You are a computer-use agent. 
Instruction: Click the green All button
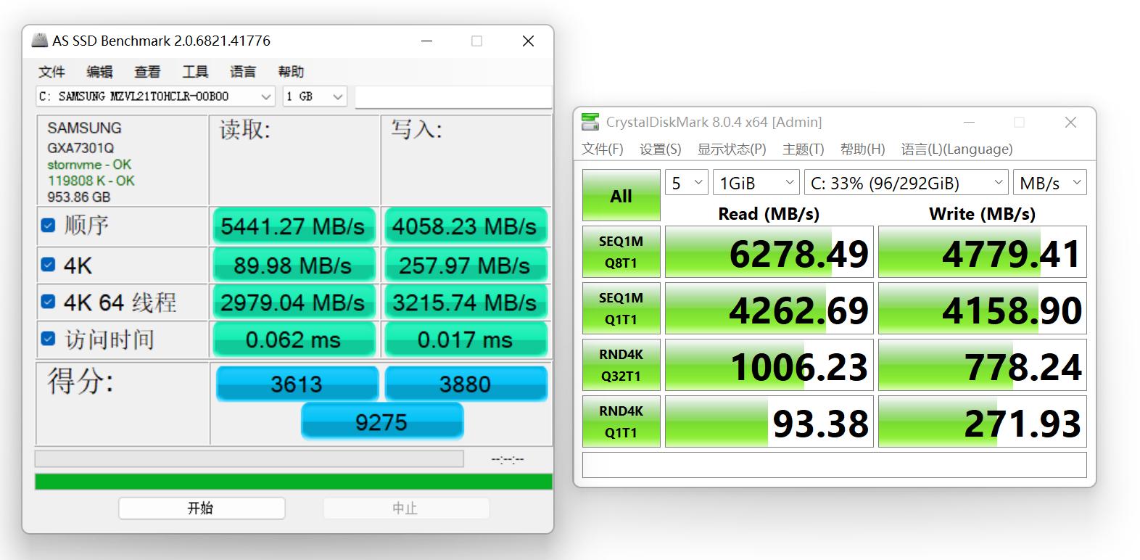[x=621, y=195]
